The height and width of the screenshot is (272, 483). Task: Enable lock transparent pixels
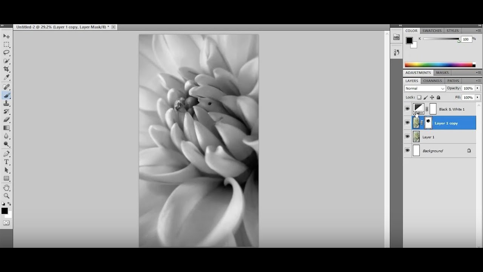pos(419,97)
